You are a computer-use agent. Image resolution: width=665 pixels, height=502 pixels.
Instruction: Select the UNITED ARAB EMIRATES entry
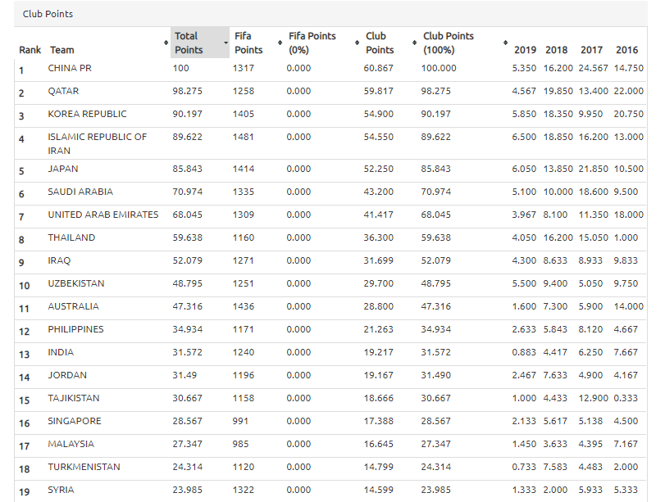pos(103,215)
